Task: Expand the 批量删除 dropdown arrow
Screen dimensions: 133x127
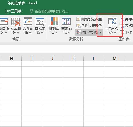Action: click(x=18, y=33)
